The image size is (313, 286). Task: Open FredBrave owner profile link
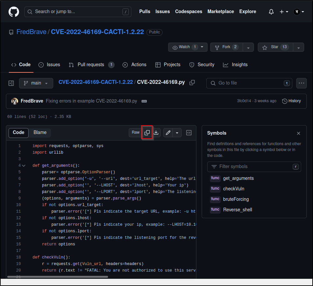point(31,32)
